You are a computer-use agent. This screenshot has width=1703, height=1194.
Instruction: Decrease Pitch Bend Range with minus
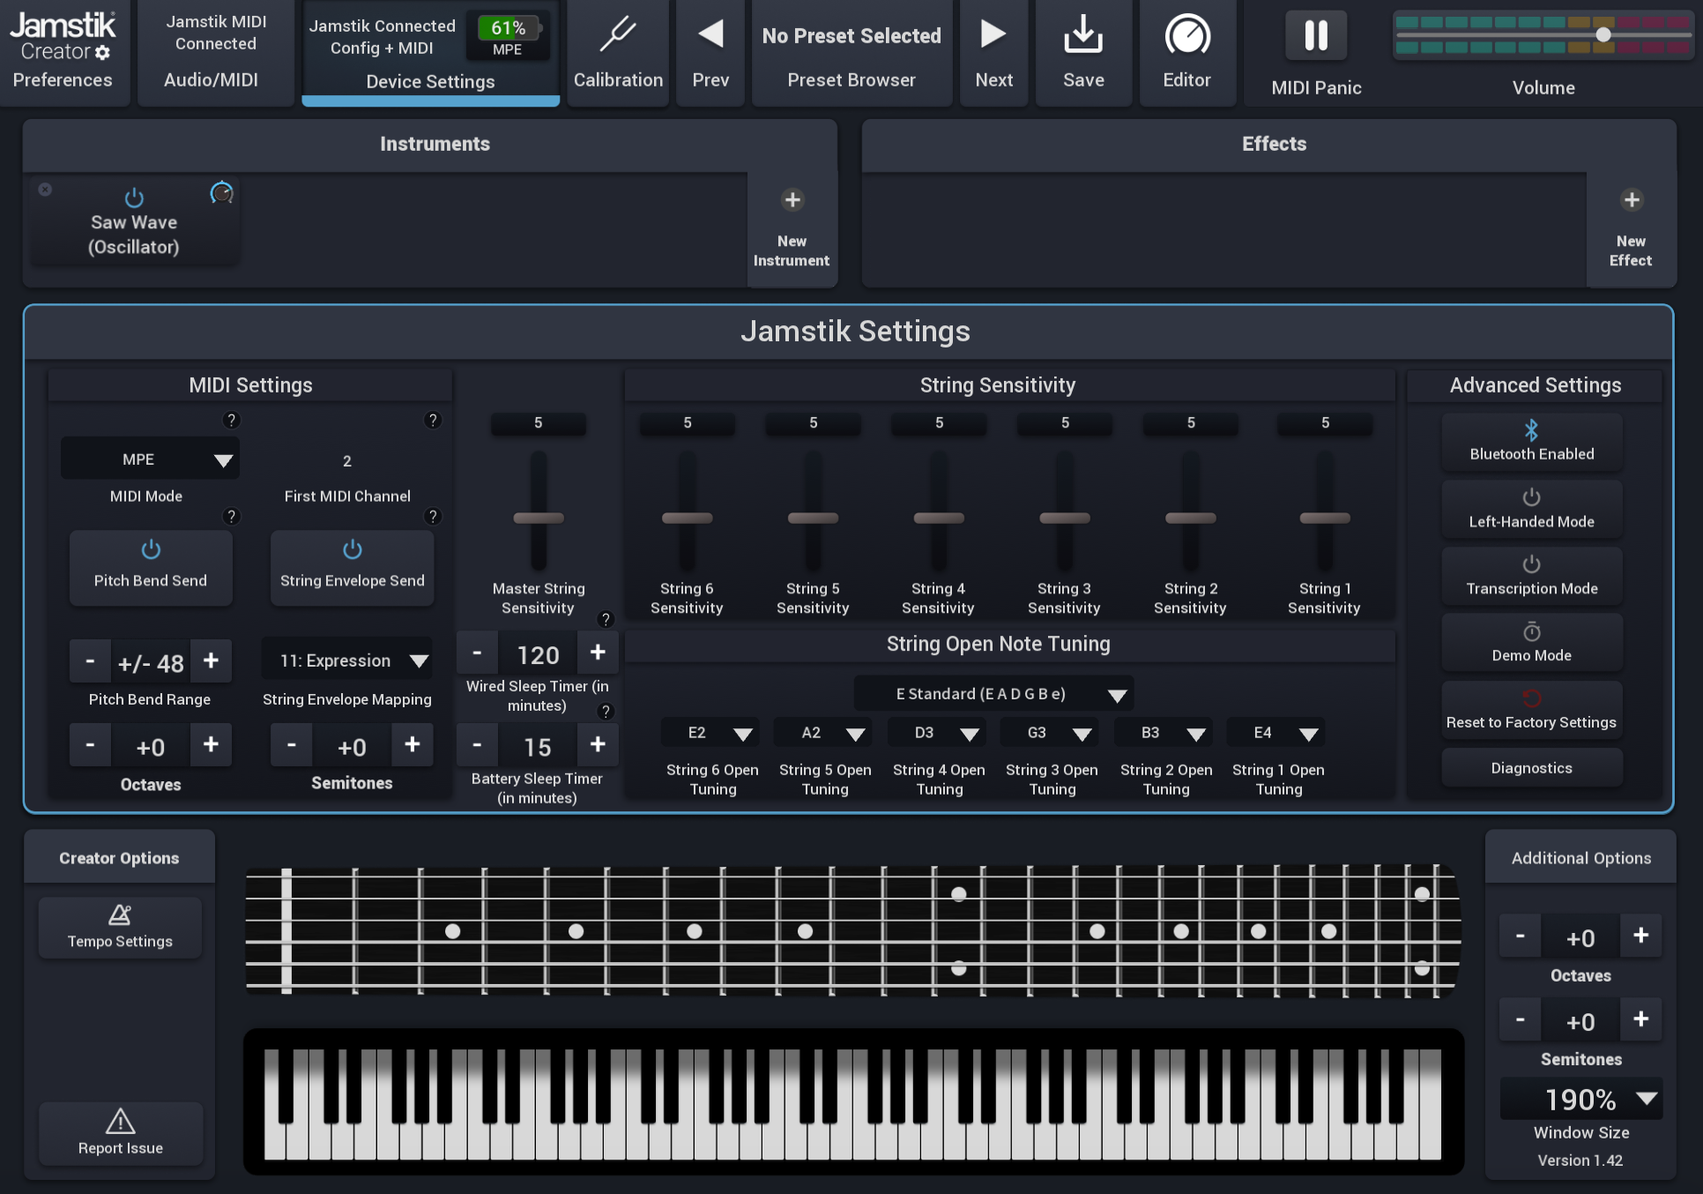click(90, 660)
